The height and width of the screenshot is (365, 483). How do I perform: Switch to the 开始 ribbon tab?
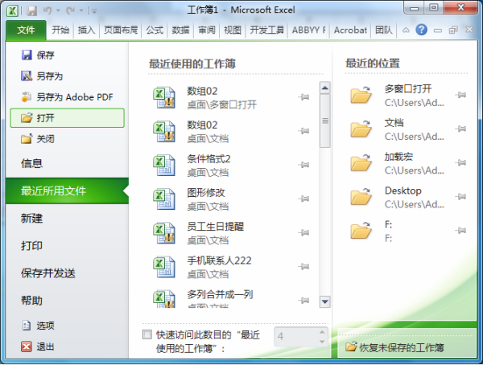[60, 31]
